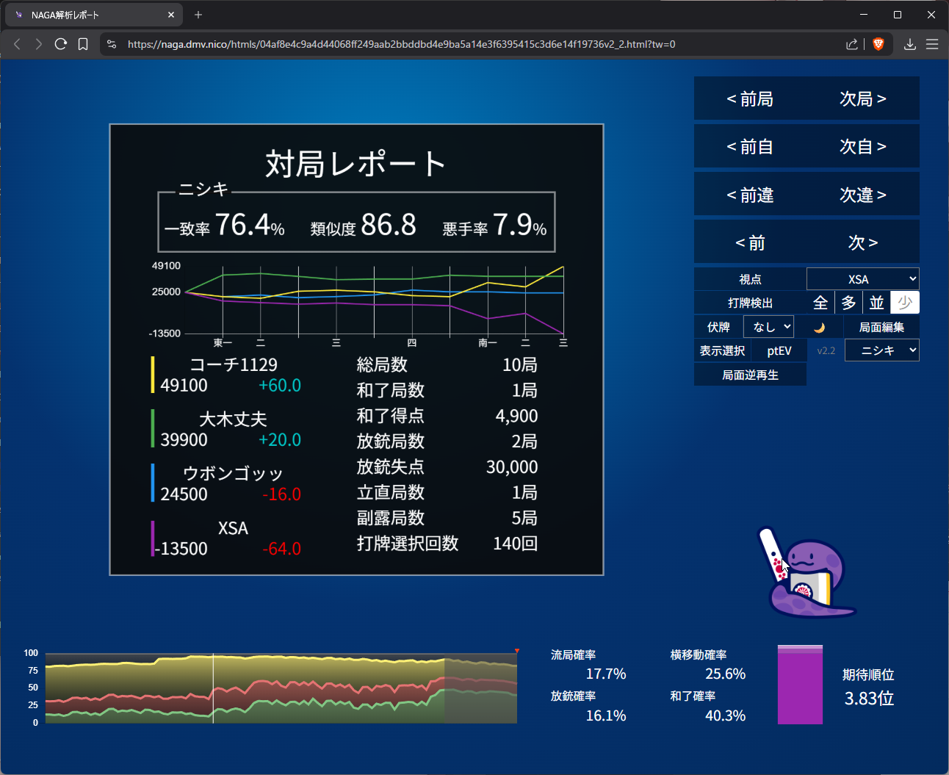Open a new browser tab
This screenshot has width=949, height=775.
198,15
